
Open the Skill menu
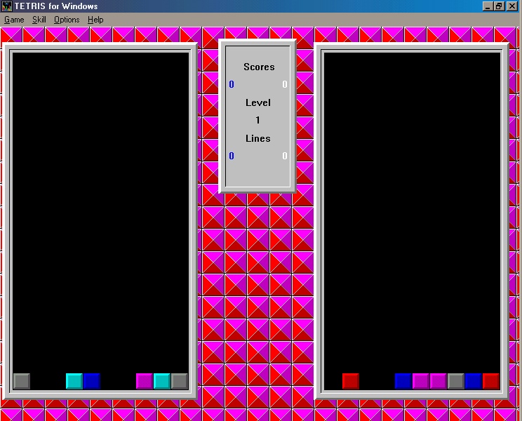click(39, 20)
